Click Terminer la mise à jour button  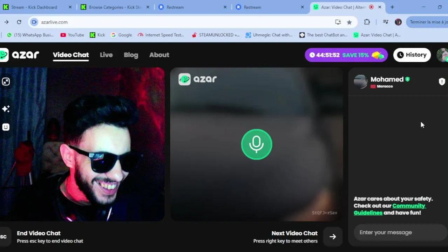pyautogui.click(x=427, y=22)
